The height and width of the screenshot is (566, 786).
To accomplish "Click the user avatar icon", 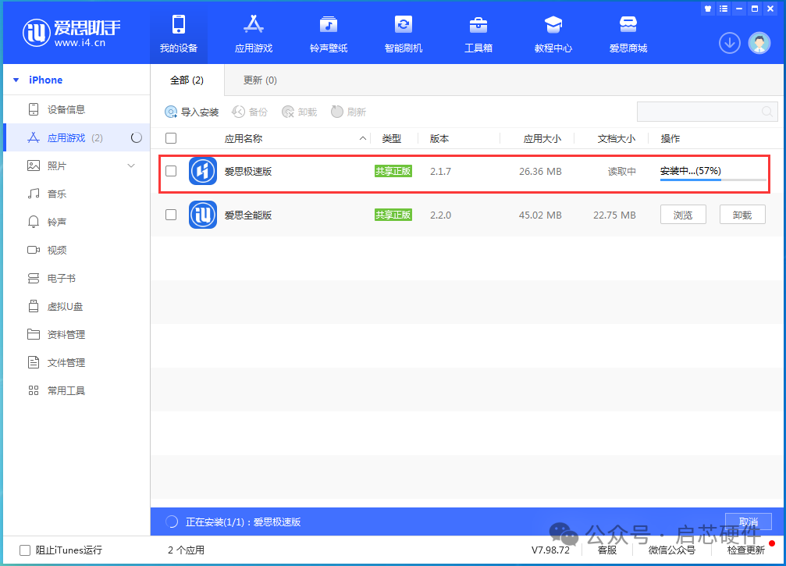I will (759, 43).
